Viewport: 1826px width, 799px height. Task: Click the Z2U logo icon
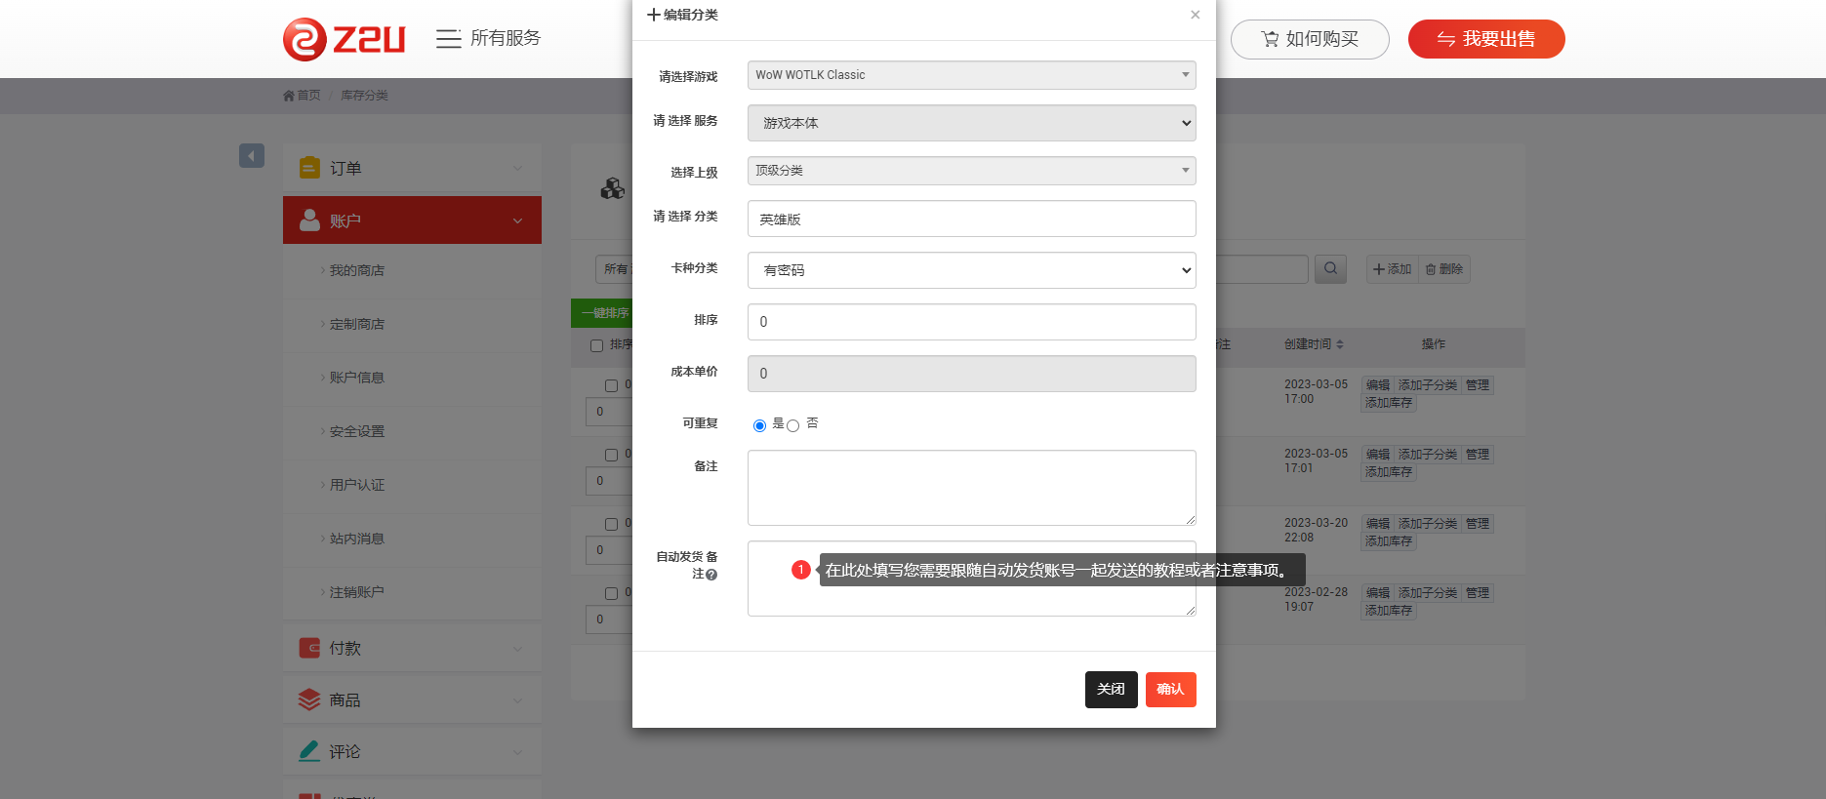pos(304,39)
